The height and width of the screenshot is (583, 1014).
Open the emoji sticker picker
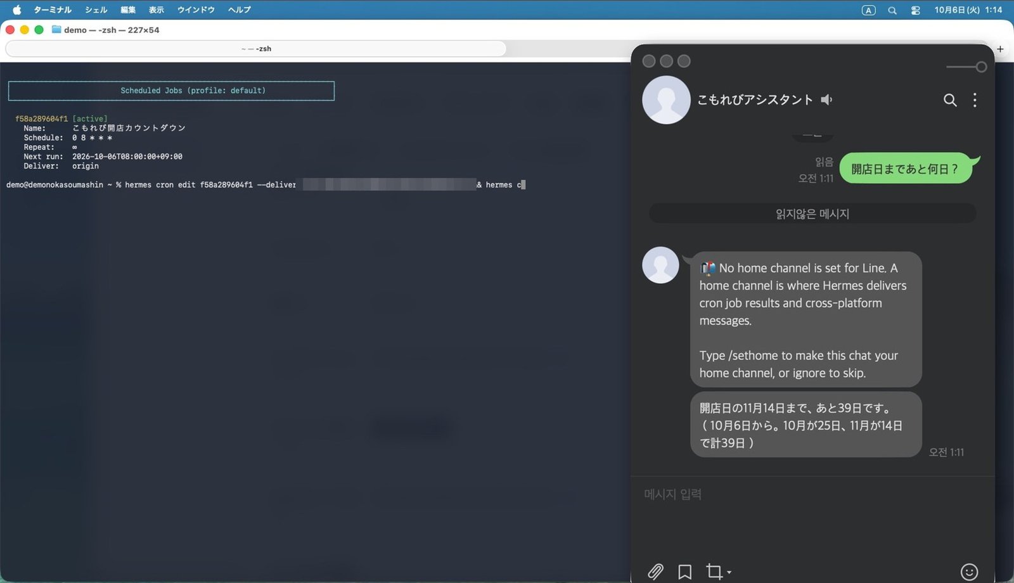[x=969, y=572]
